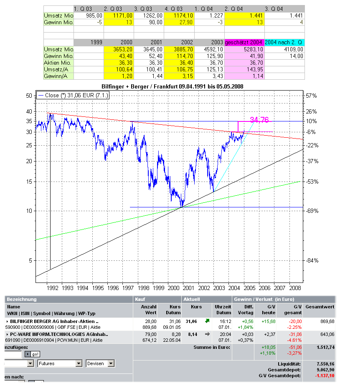
Task: Click the pink 34,76 target label
Action: point(259,120)
